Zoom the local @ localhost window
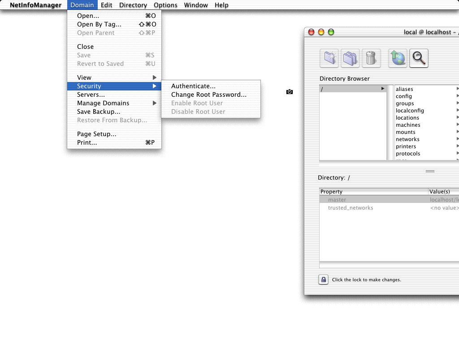This screenshot has height=344, width=459. (331, 32)
